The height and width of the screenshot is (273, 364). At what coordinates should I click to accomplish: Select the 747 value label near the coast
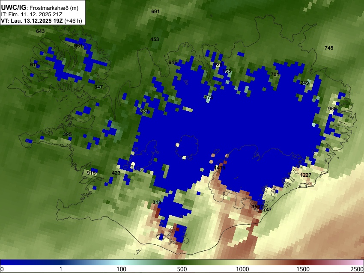click(267, 209)
